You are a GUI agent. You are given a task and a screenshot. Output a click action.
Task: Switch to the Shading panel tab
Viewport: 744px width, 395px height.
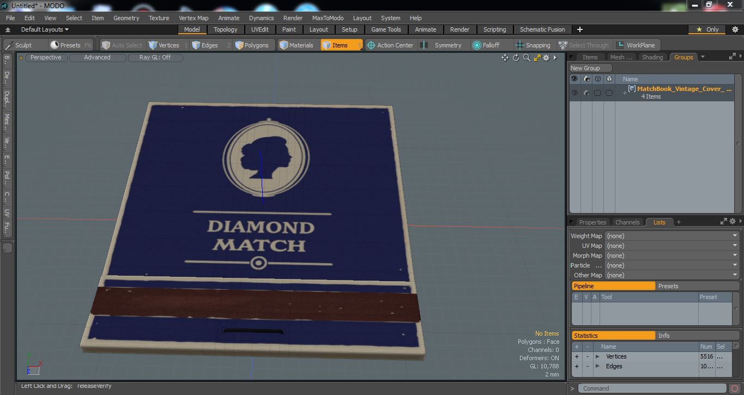click(x=652, y=57)
